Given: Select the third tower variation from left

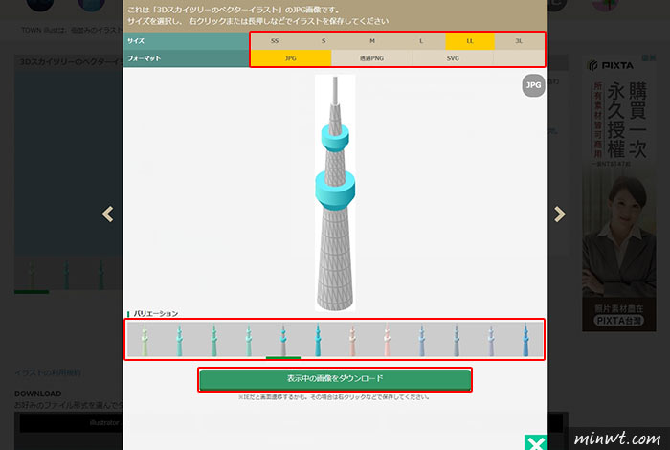Looking at the screenshot, I should pyautogui.click(x=214, y=340).
